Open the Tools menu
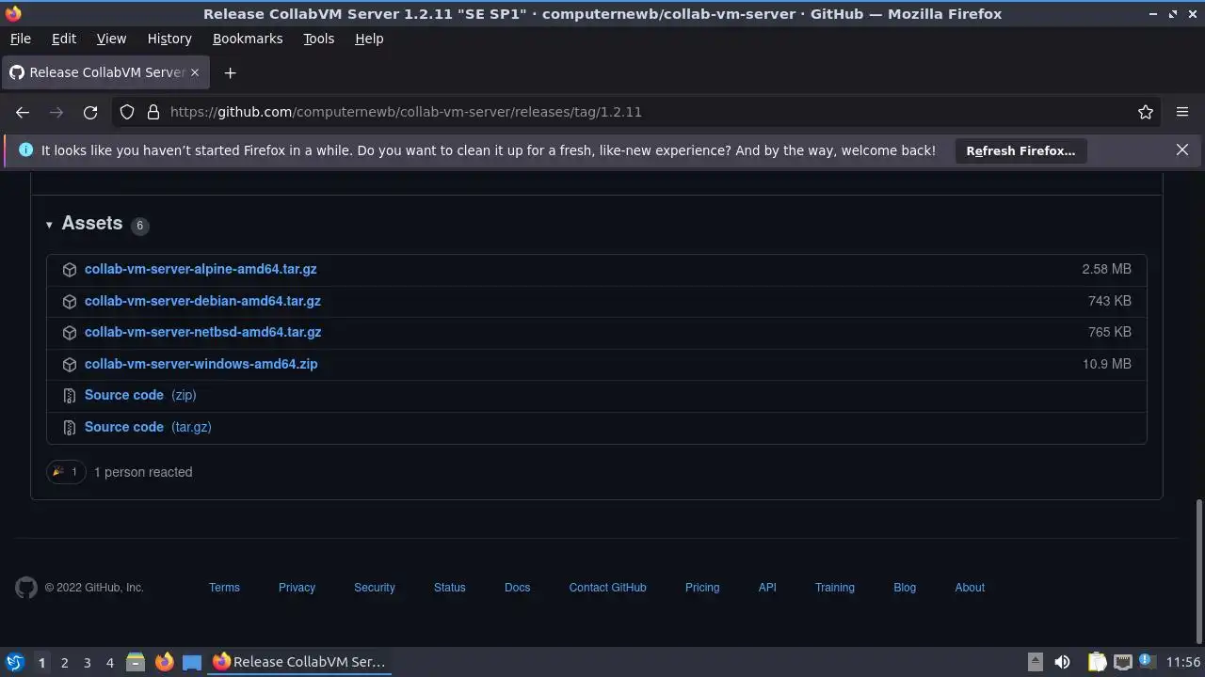Image resolution: width=1205 pixels, height=677 pixels. (x=318, y=39)
